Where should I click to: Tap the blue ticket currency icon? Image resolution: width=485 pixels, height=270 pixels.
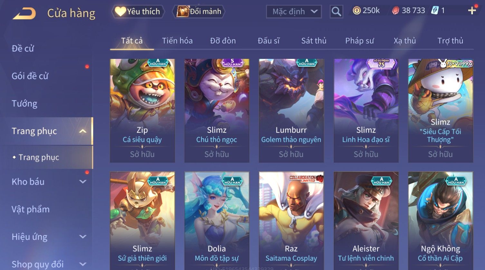coord(435,11)
